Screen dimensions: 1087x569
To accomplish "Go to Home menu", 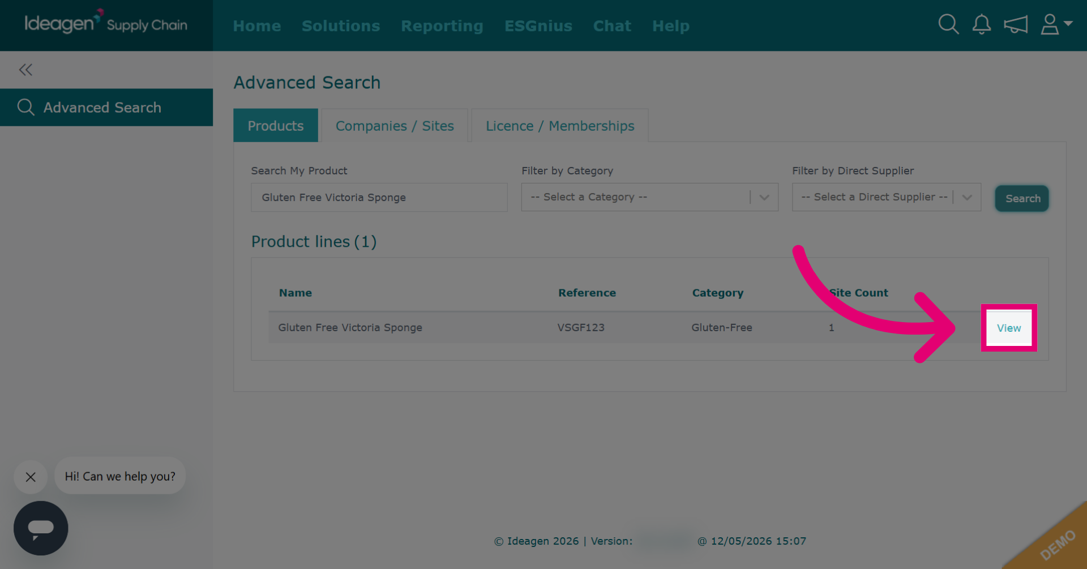I will tap(257, 26).
